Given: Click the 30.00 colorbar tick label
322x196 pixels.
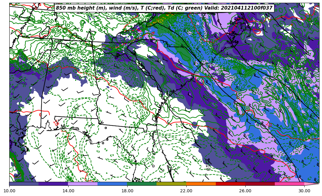Looking at the screenshot, I should 304,191.
